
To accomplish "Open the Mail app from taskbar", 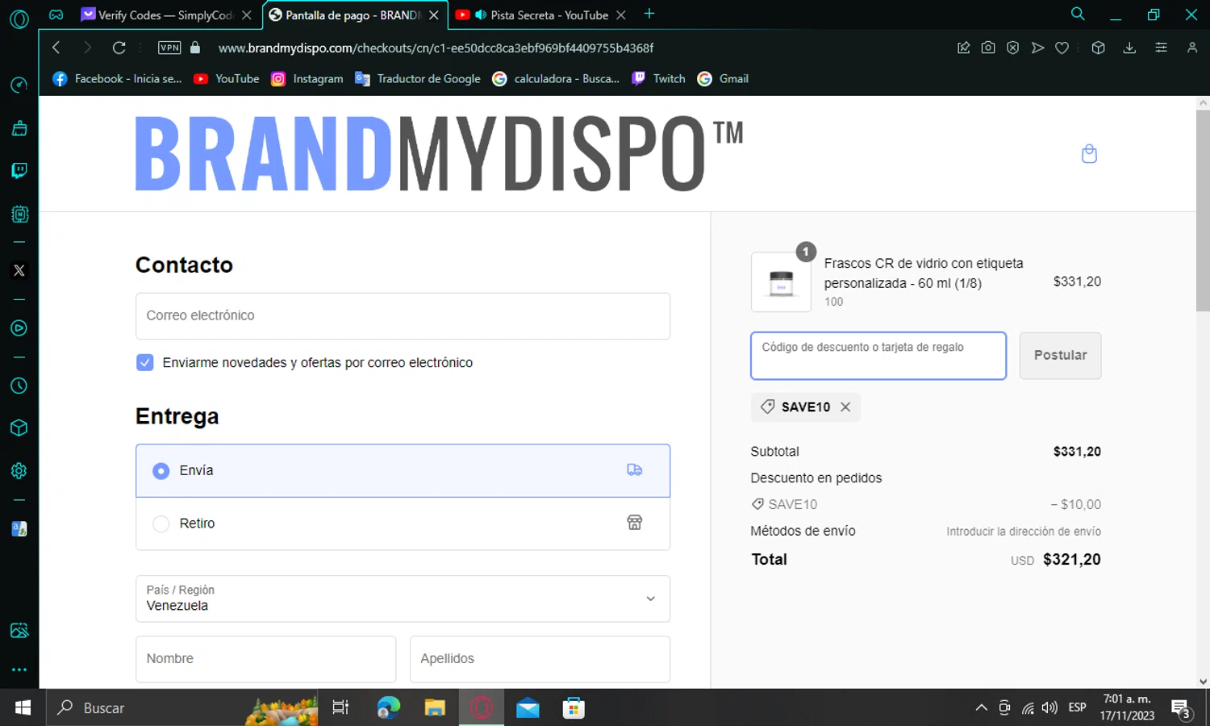I will coord(528,707).
